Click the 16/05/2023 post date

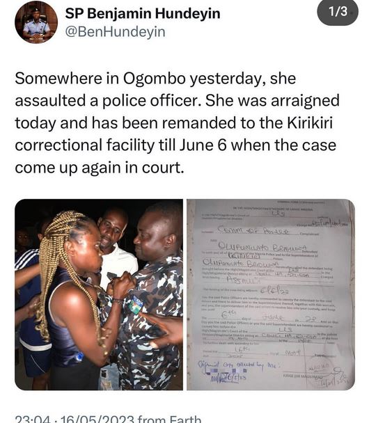(97, 419)
